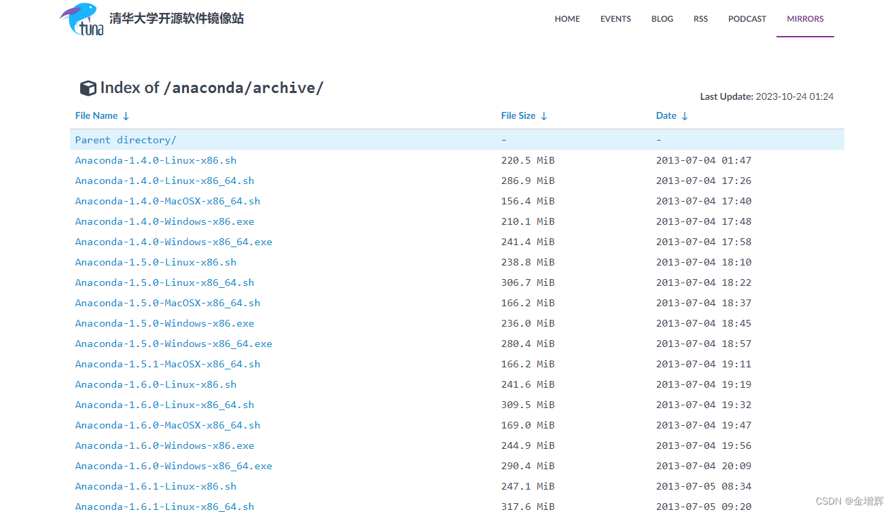The width and height of the screenshot is (894, 512).
Task: Click the date 2013-07-04 18:45
Action: pyautogui.click(x=704, y=323)
